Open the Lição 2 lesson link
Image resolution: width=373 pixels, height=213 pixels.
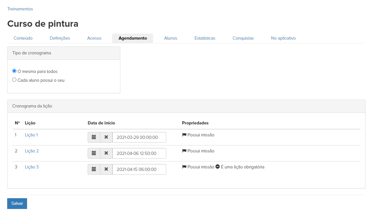click(x=32, y=151)
